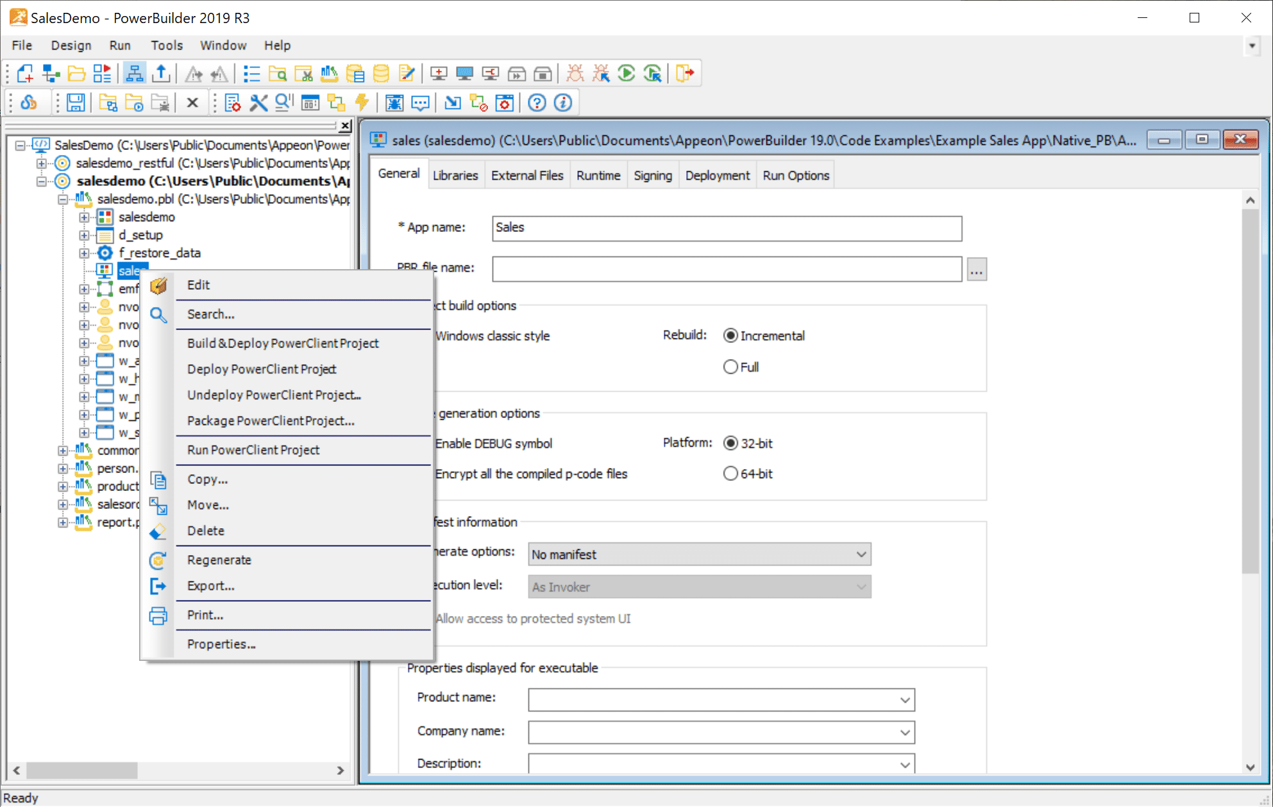Click the Debug bug toolbar icon
The height and width of the screenshot is (807, 1273).
tap(575, 74)
